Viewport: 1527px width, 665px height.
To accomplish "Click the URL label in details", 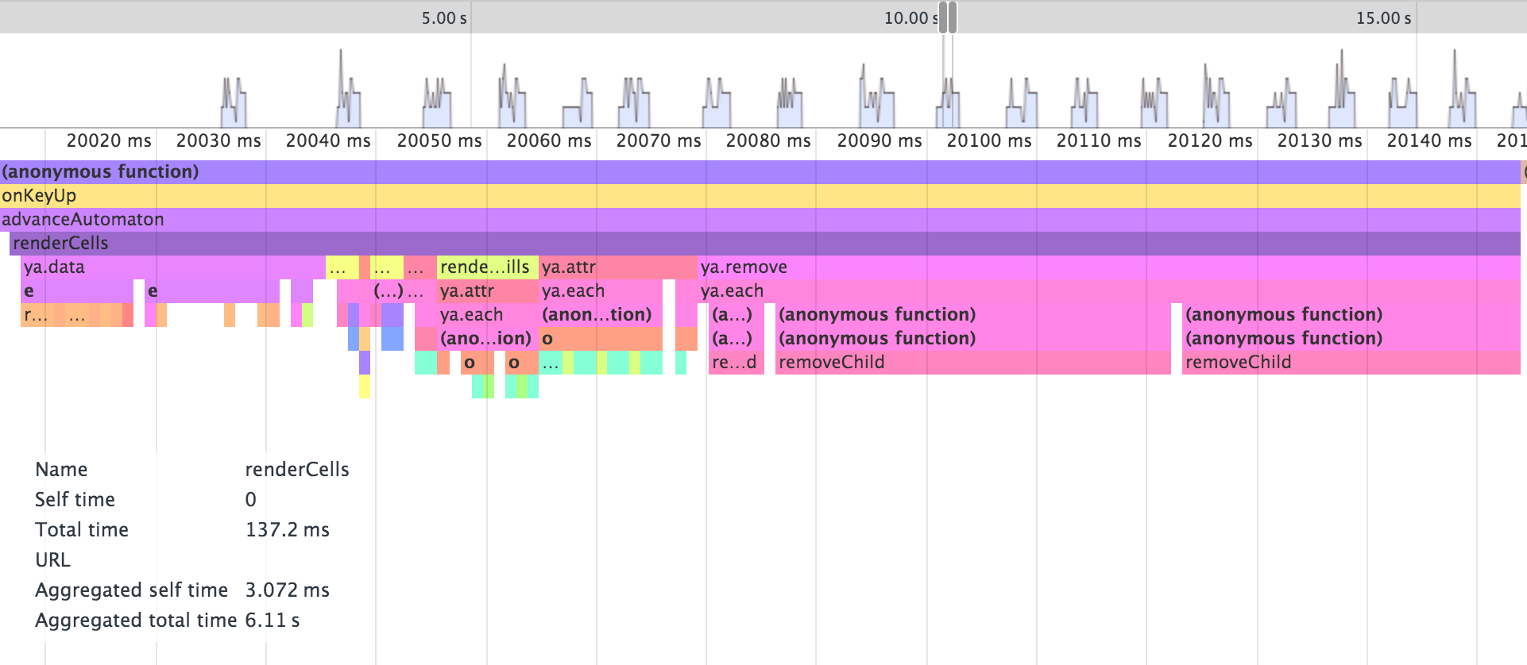I will (x=52, y=560).
